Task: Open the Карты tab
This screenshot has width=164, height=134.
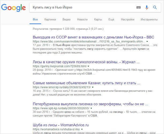Action: pos(98,20)
